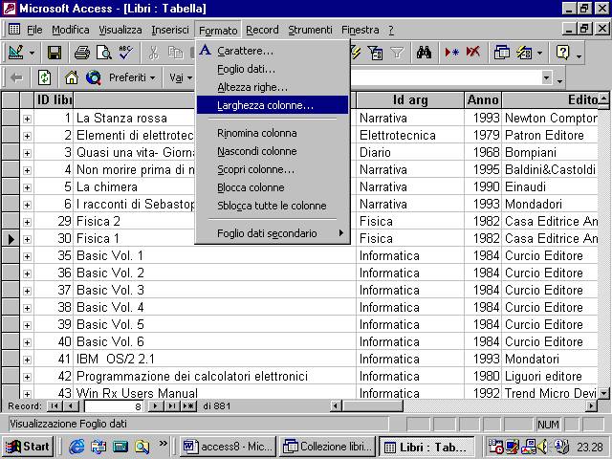This screenshot has height=459, width=612.
Task: Select Sblocca tutte le colonne
Action: (x=272, y=206)
